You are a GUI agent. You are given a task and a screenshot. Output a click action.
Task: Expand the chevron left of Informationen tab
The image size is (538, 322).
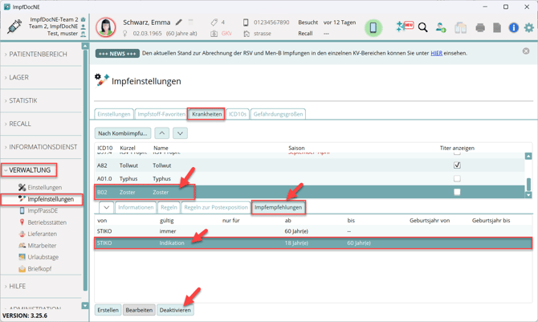coord(106,207)
